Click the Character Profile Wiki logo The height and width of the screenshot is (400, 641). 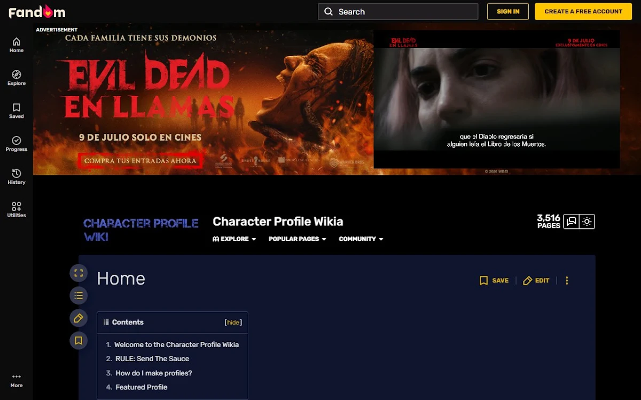[x=141, y=230]
